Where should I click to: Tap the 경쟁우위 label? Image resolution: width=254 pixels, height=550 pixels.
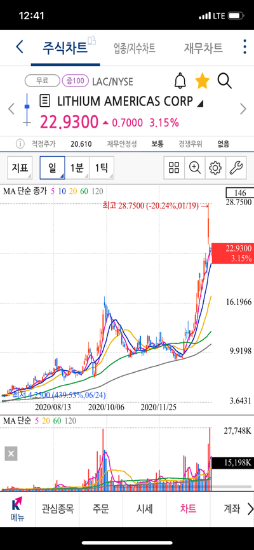190,144
